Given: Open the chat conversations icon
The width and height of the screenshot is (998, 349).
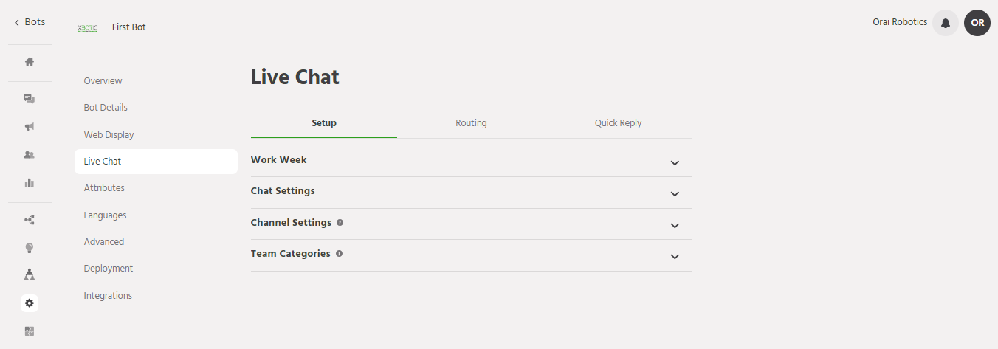Looking at the screenshot, I should pyautogui.click(x=30, y=98).
